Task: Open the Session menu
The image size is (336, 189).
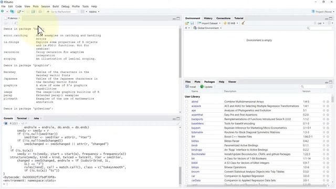Action: coord(46,6)
